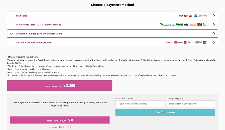225x130 pixels.
Task: Click the Alipay blue icon
Action: pyautogui.click(x=196, y=42)
